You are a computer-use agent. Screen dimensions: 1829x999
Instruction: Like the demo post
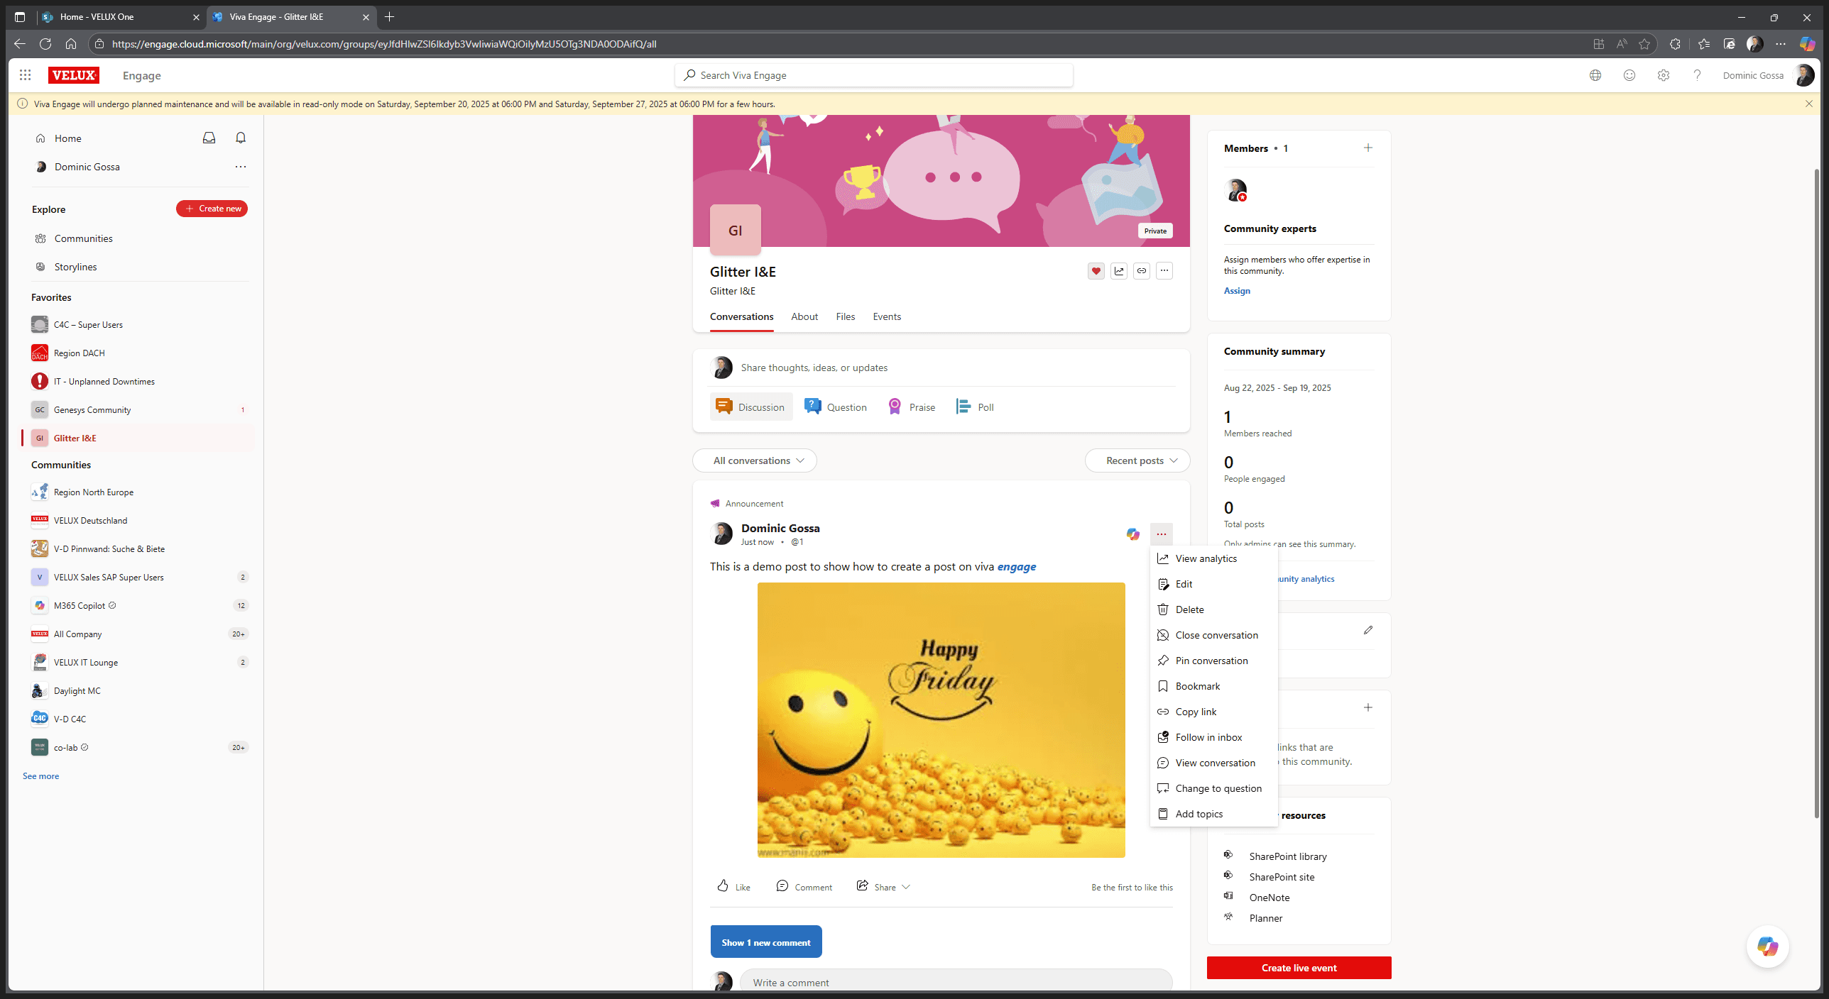(734, 887)
